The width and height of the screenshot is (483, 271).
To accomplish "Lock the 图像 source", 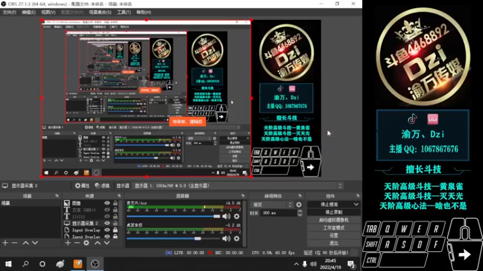I will point(115,203).
